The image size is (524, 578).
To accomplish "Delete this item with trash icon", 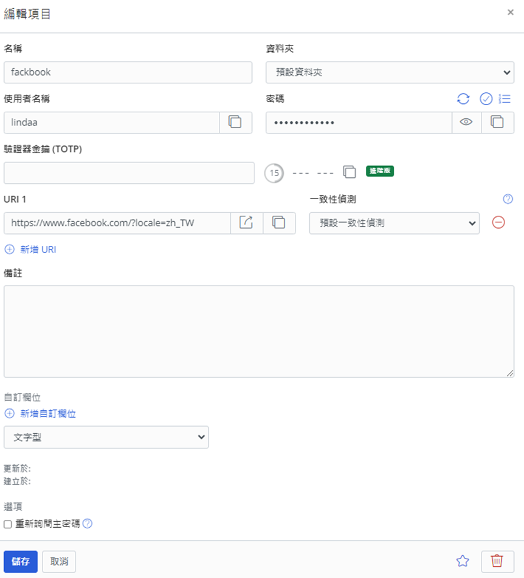I will coord(497,561).
